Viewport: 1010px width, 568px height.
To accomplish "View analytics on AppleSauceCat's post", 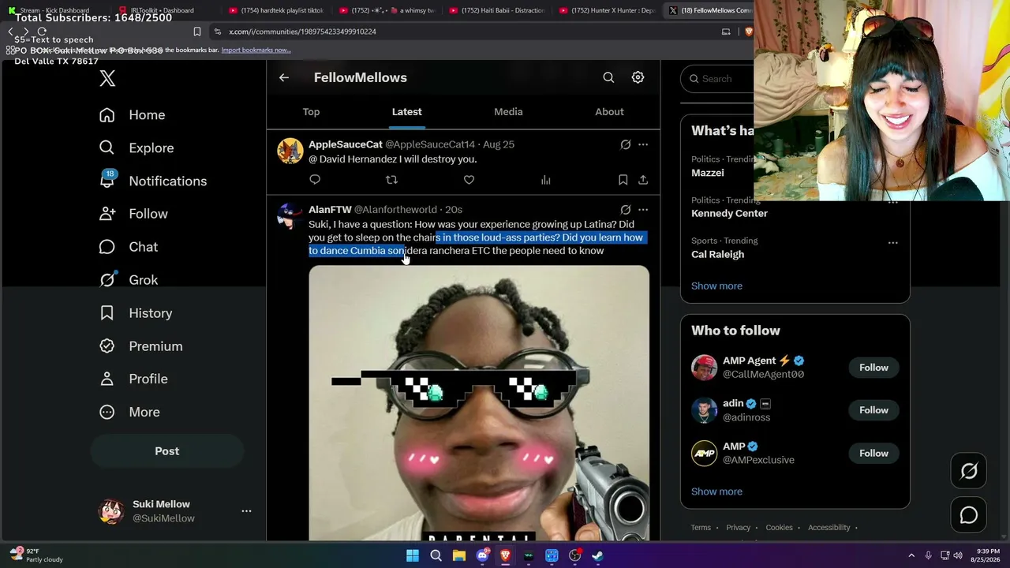I will (x=545, y=180).
